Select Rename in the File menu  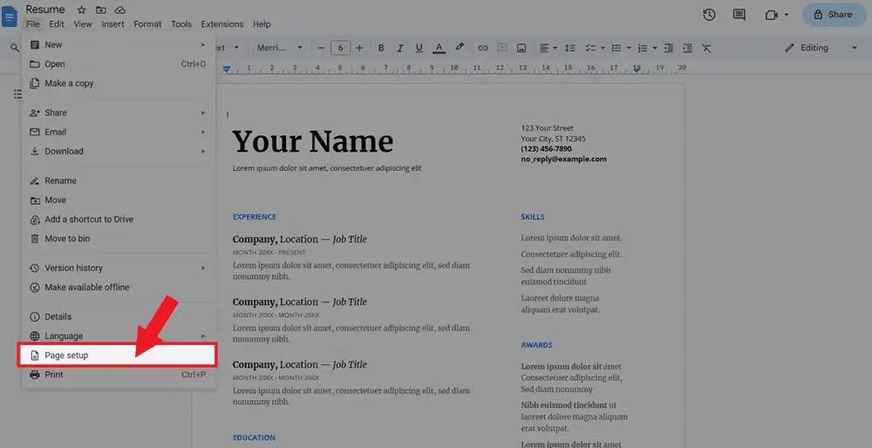[119, 180]
